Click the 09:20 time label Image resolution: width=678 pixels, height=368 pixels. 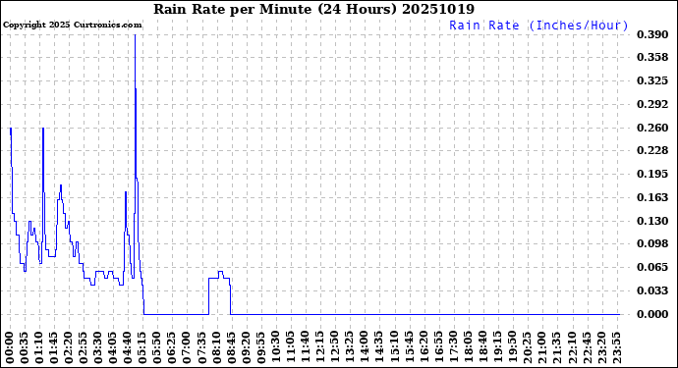pyautogui.click(x=246, y=348)
